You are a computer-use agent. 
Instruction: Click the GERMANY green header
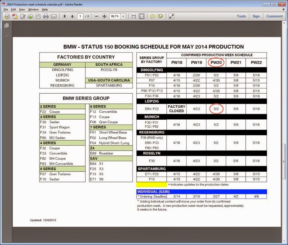click(62, 64)
